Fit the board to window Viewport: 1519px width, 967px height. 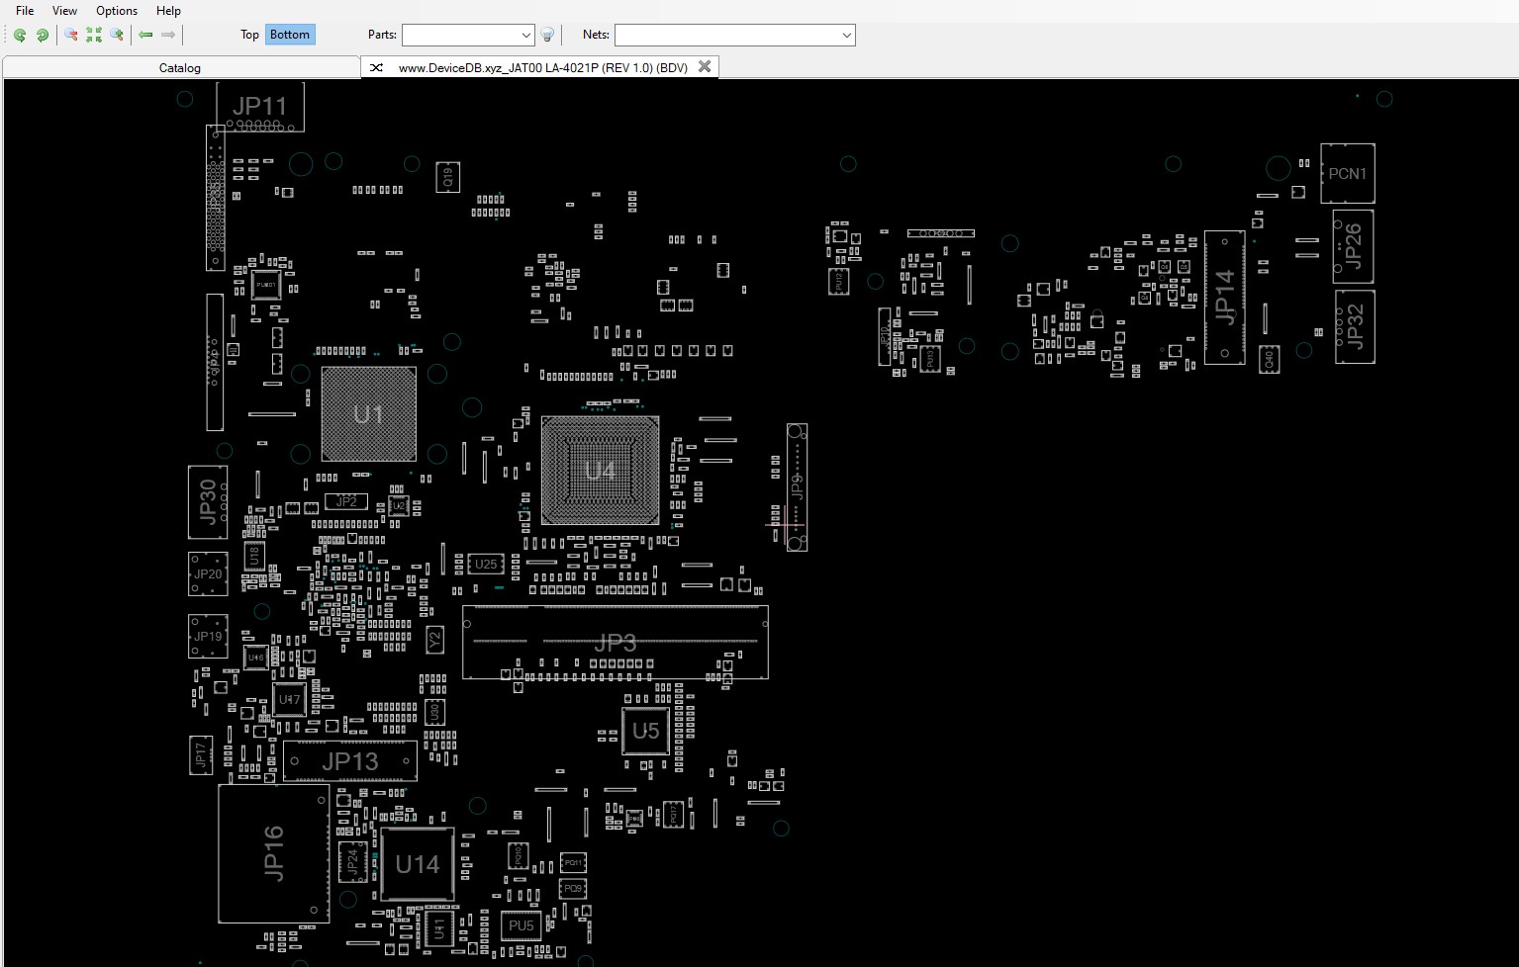click(x=94, y=35)
